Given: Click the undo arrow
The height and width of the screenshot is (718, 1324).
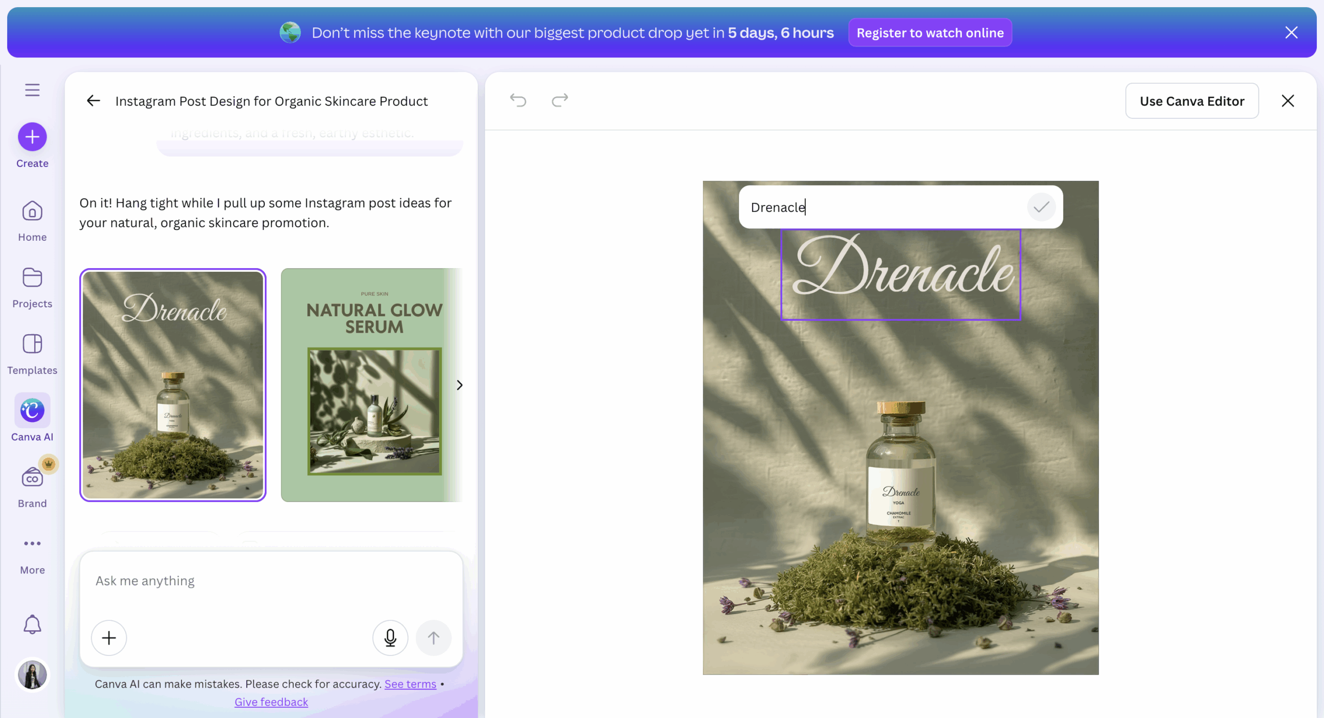Looking at the screenshot, I should pyautogui.click(x=518, y=100).
